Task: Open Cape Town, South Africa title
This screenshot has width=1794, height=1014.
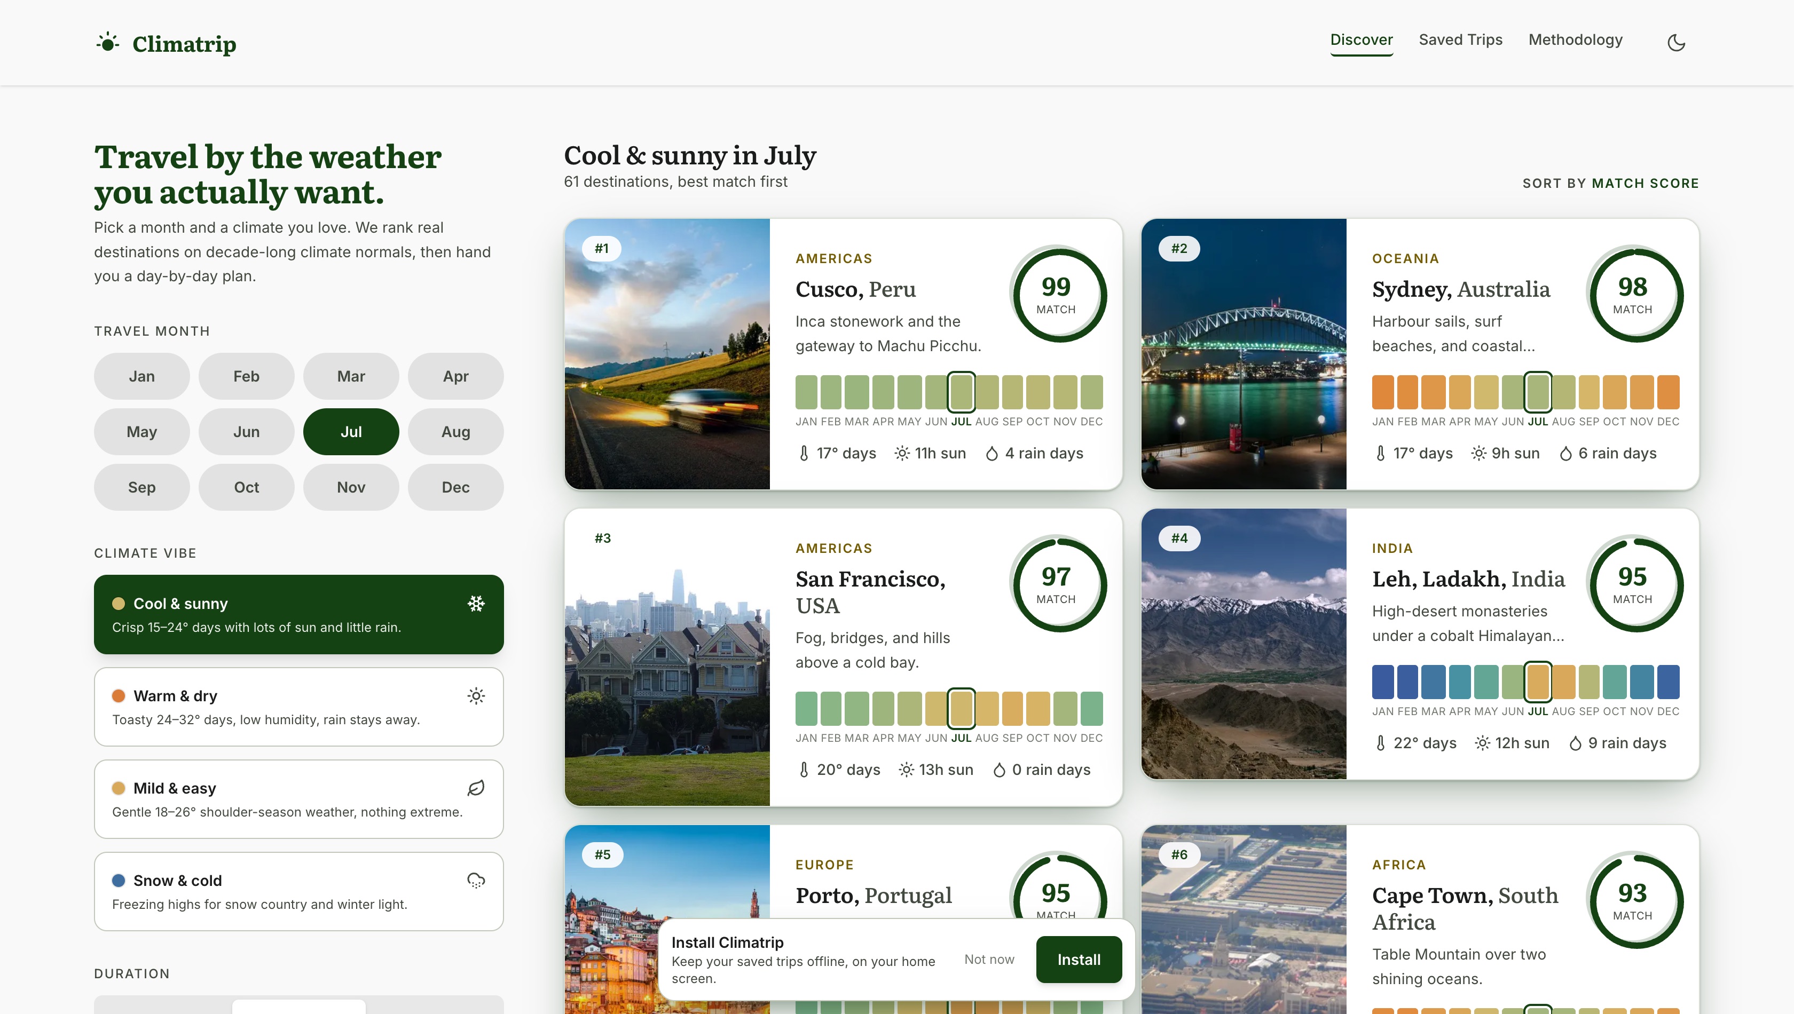Action: coord(1465,908)
